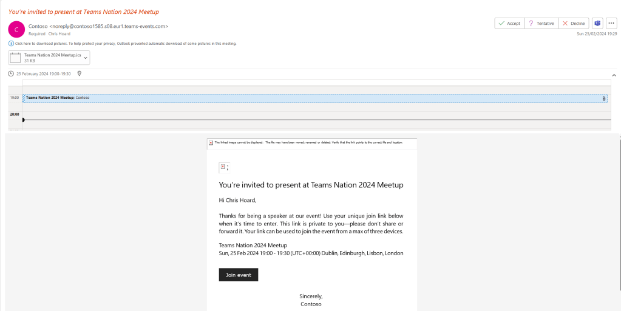The height and width of the screenshot is (311, 621).
Task: Open the more actions ellipsis menu
Action: [x=611, y=23]
